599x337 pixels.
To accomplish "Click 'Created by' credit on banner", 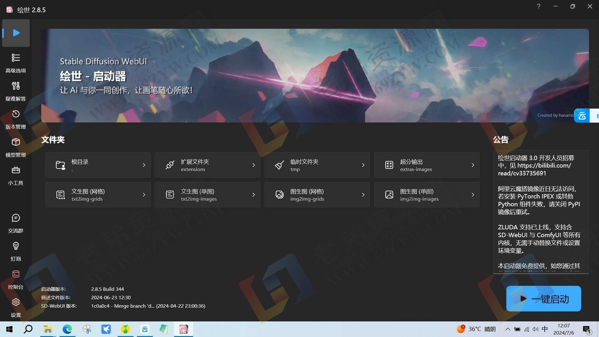I will [x=555, y=115].
